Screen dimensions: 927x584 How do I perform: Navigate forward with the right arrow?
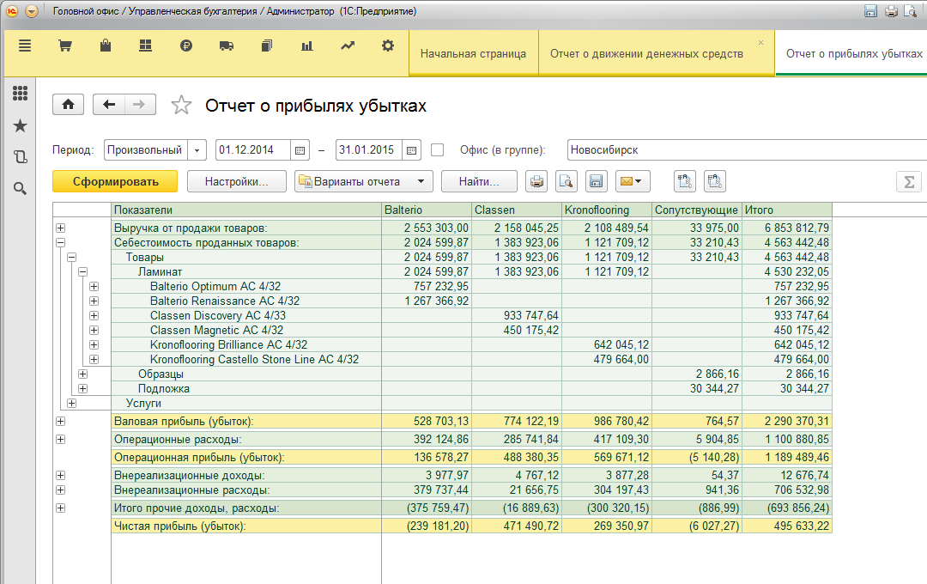point(140,105)
